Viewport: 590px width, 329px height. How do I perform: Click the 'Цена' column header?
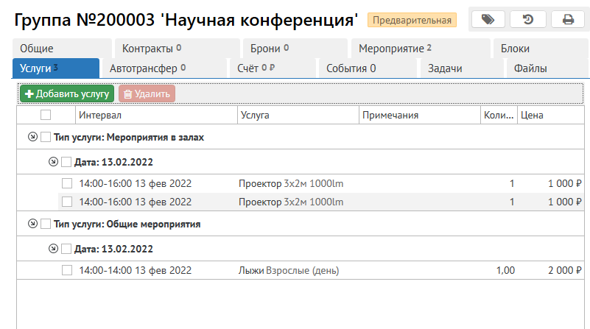click(533, 115)
